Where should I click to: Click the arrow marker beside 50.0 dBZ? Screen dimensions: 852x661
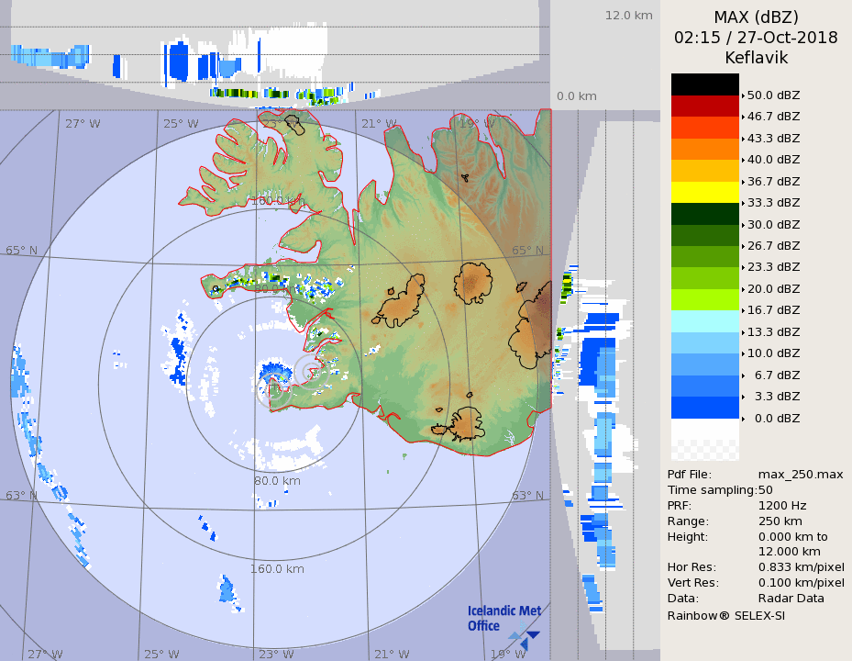(743, 95)
